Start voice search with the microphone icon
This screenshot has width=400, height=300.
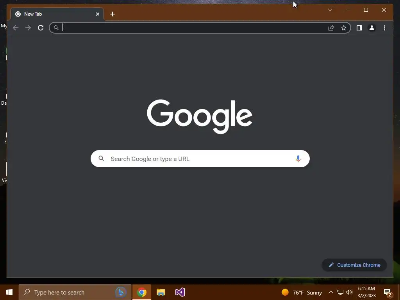coord(298,159)
